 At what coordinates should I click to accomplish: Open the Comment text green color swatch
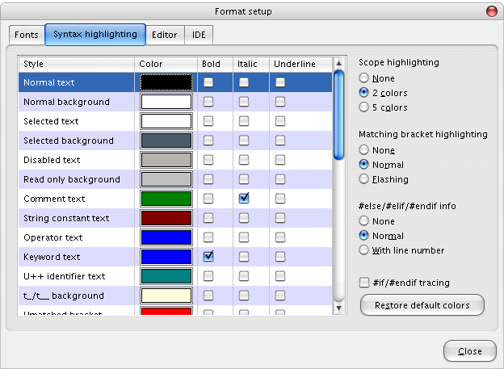pyautogui.click(x=166, y=199)
